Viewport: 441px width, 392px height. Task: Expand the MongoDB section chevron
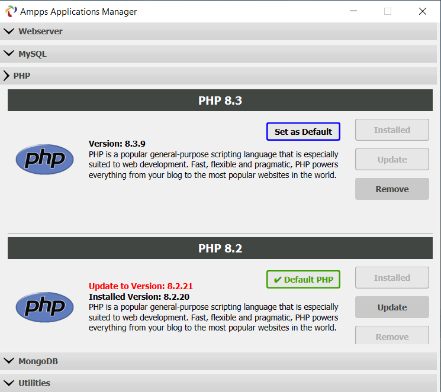click(x=9, y=361)
